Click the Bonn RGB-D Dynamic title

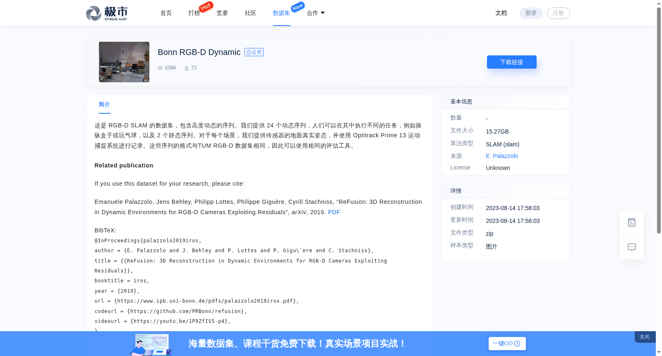tap(199, 52)
